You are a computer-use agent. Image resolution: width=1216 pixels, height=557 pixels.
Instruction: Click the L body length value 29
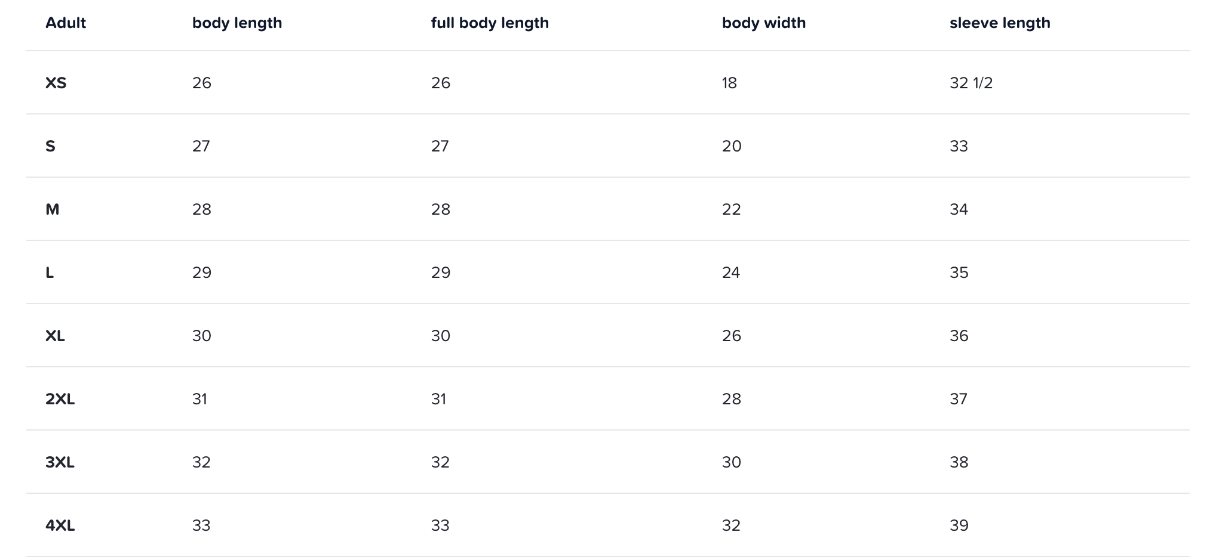click(202, 273)
